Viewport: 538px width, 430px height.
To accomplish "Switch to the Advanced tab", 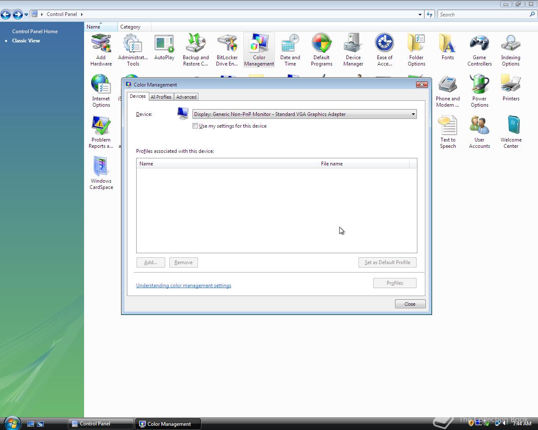I will (186, 97).
